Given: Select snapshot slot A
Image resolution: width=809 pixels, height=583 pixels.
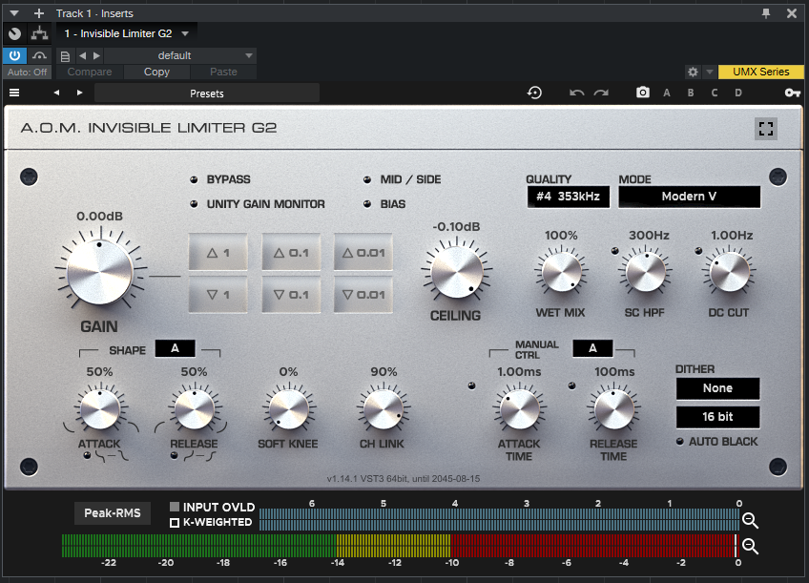Looking at the screenshot, I should tap(667, 93).
